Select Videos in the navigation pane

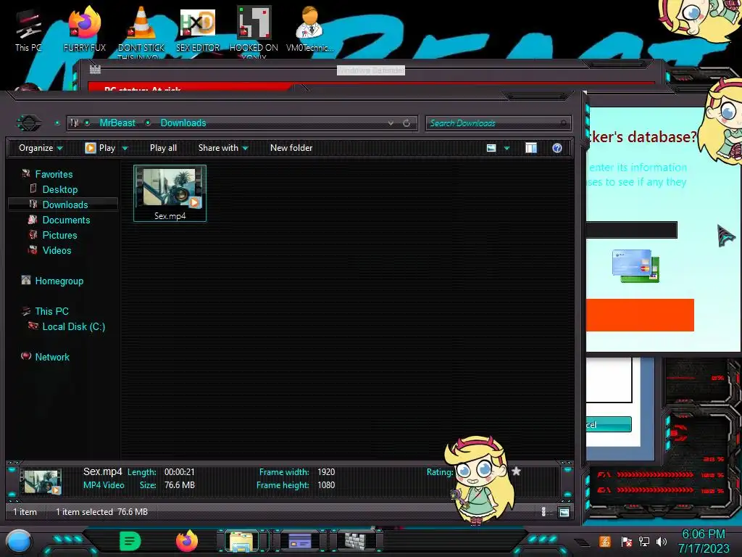[57, 250]
